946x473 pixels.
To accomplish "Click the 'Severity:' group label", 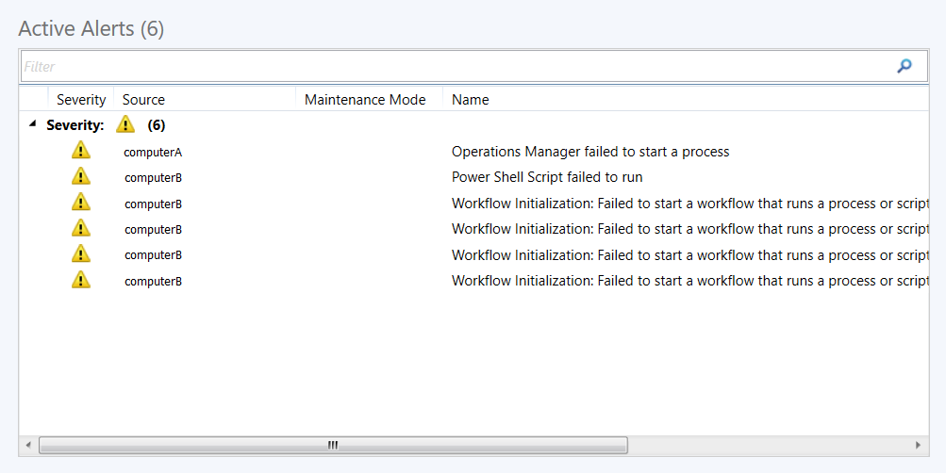I will coord(75,125).
